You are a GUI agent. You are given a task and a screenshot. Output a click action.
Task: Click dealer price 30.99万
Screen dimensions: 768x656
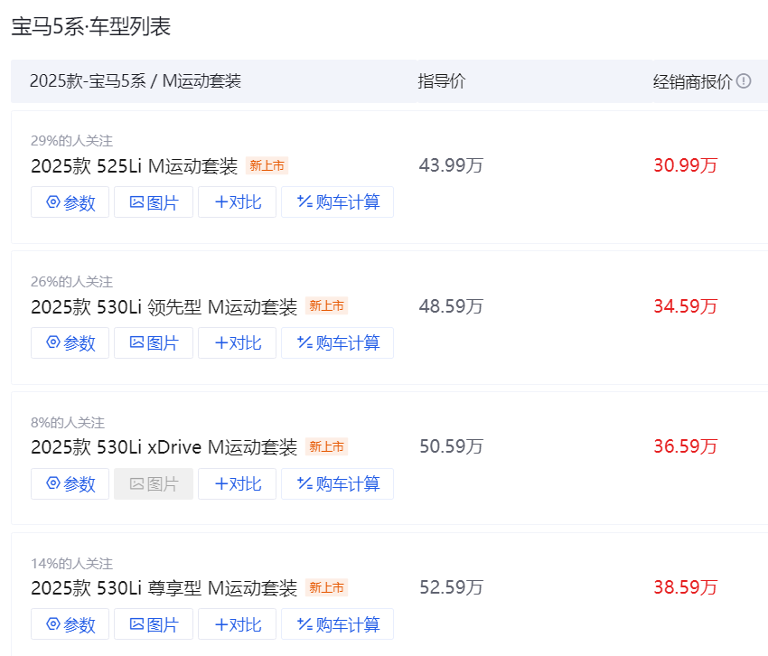point(685,165)
